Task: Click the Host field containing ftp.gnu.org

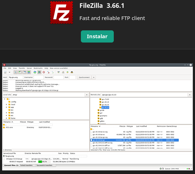Action: pyautogui.click(x=15, y=77)
